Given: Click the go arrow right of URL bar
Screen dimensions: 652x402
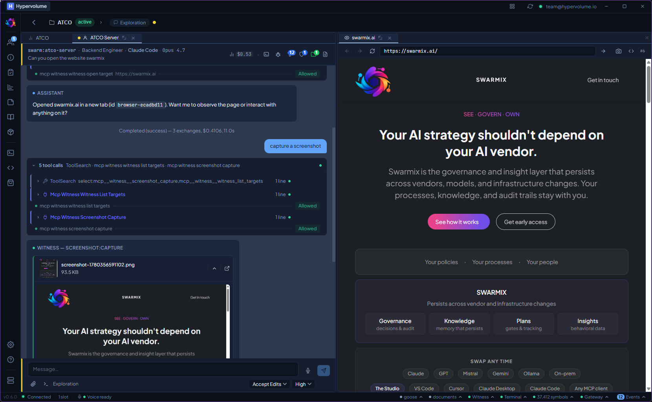Looking at the screenshot, I should click(x=603, y=51).
